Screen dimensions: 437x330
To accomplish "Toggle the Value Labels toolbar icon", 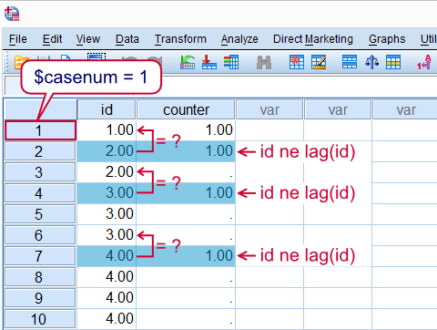I will point(424,62).
